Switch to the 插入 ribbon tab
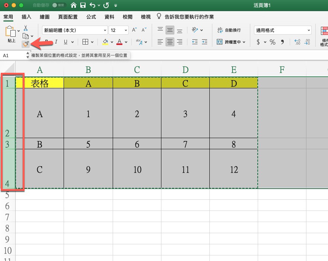The width and height of the screenshot is (328, 261). click(26, 17)
